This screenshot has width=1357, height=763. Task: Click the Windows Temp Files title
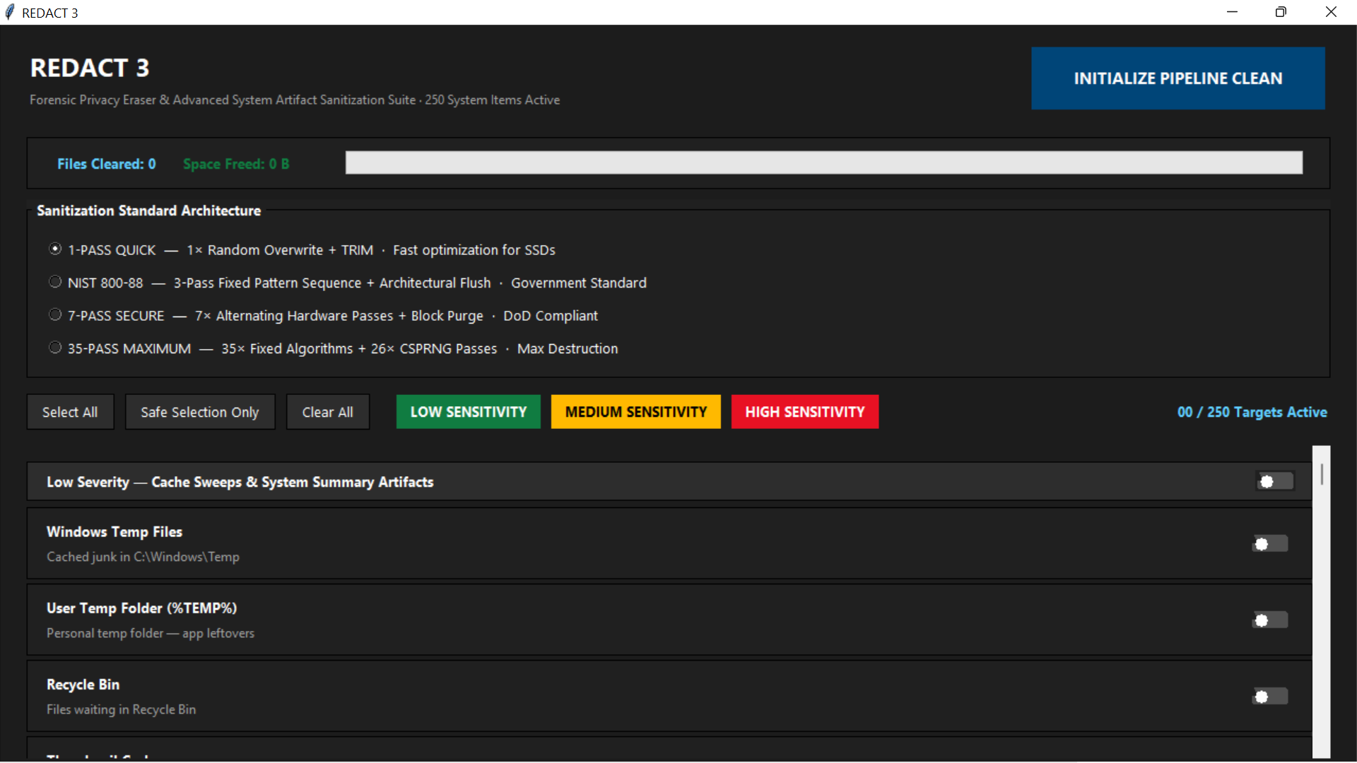coord(114,532)
